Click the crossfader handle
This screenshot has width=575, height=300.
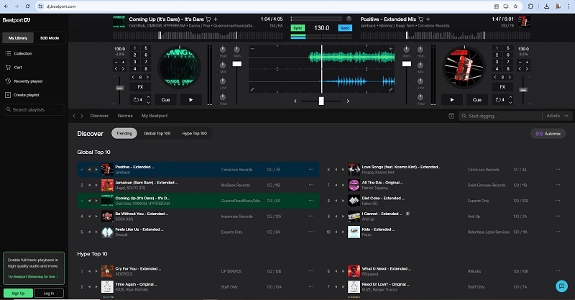click(321, 101)
